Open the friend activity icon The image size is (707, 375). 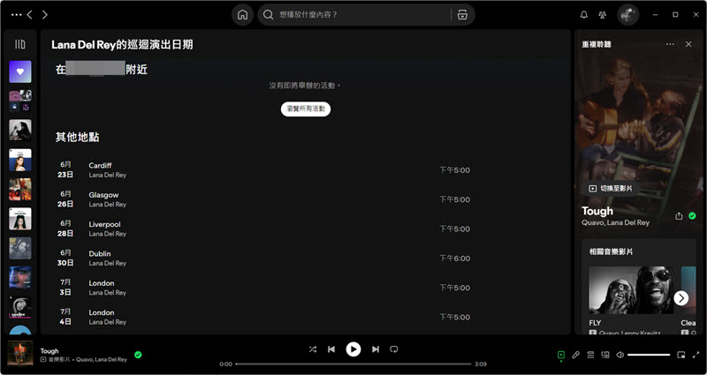click(603, 15)
